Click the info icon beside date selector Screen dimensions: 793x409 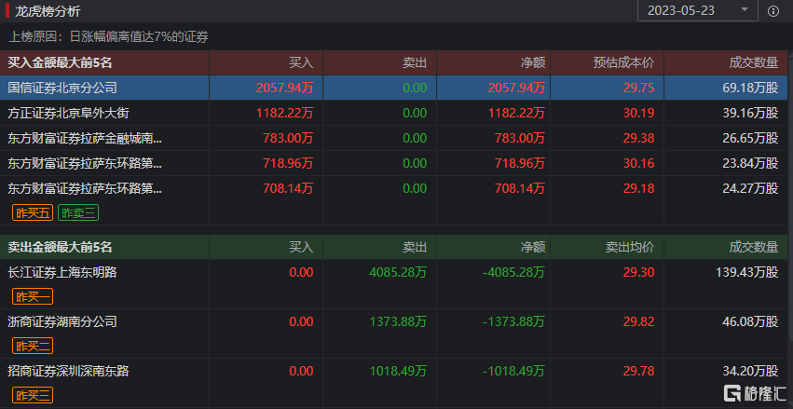tap(772, 11)
